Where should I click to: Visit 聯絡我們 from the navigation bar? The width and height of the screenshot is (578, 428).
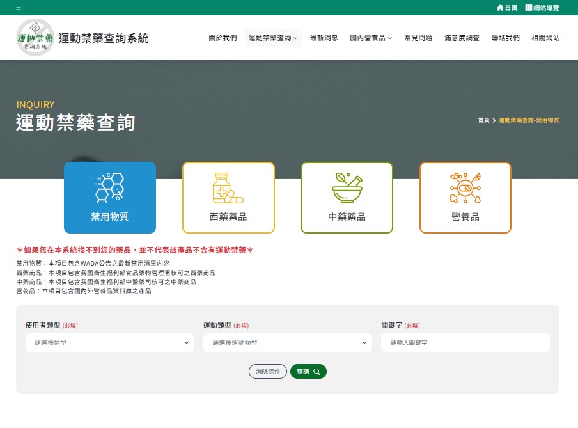click(x=505, y=38)
